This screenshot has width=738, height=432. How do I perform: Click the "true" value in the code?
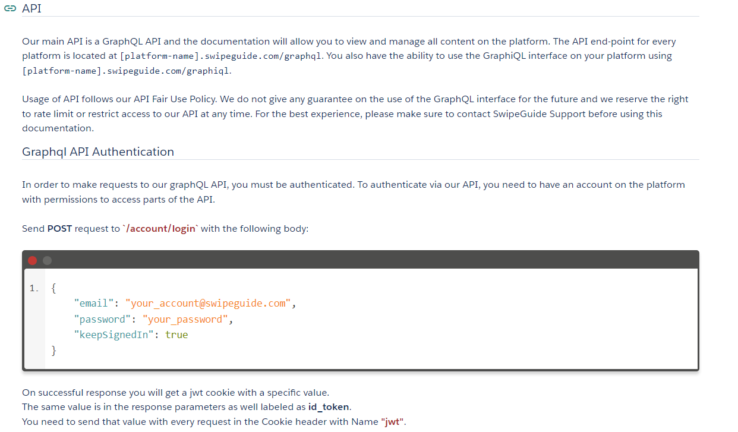click(176, 335)
